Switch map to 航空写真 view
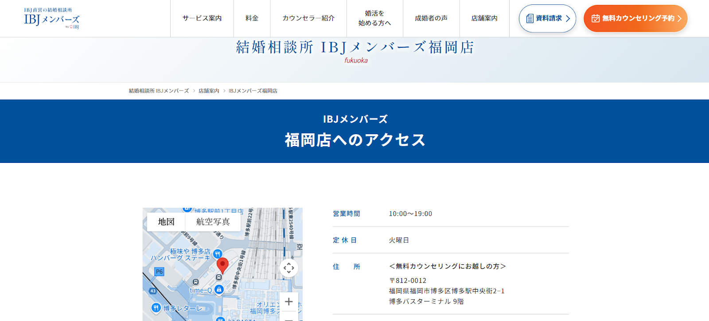The image size is (709, 321). click(213, 222)
